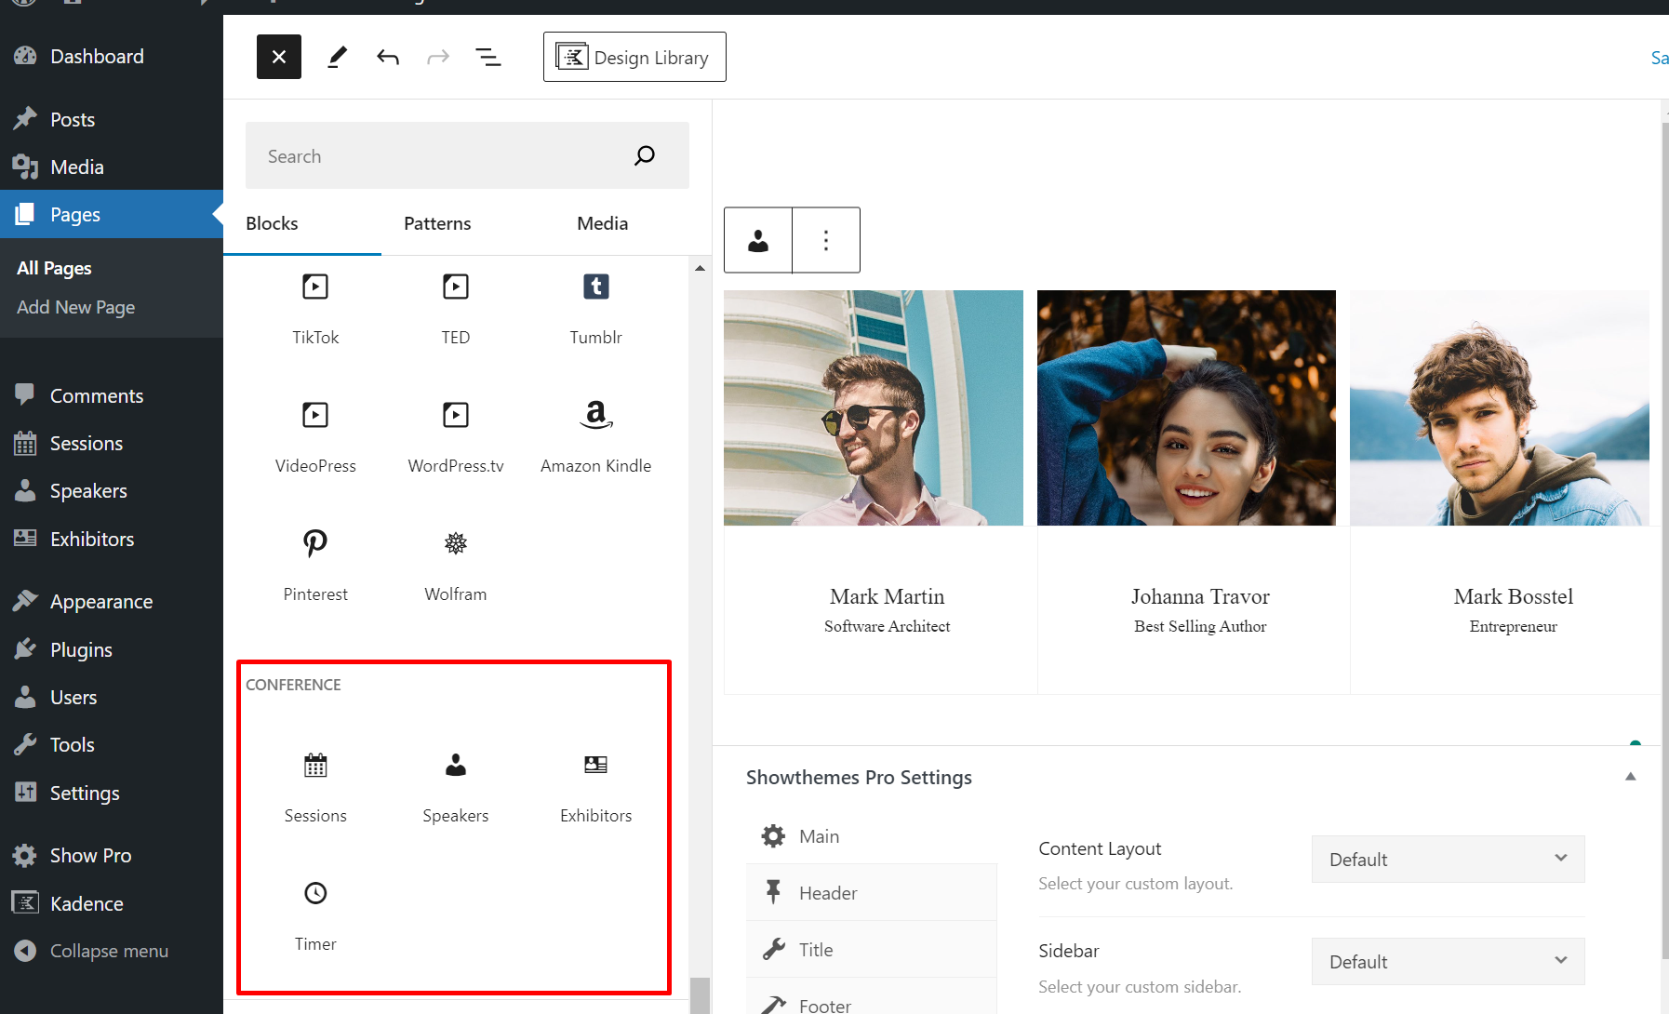Click the inserter scrollbar up arrow
The image size is (1669, 1014).
pyautogui.click(x=700, y=268)
